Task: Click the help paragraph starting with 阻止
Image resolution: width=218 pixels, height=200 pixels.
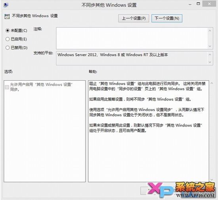Action: coord(147,86)
